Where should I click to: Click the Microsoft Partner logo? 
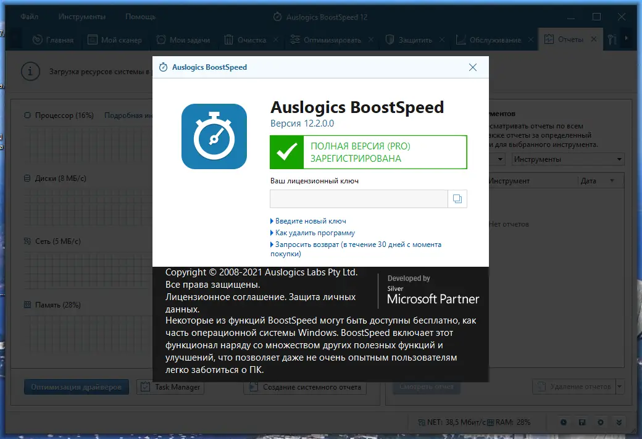click(x=433, y=294)
